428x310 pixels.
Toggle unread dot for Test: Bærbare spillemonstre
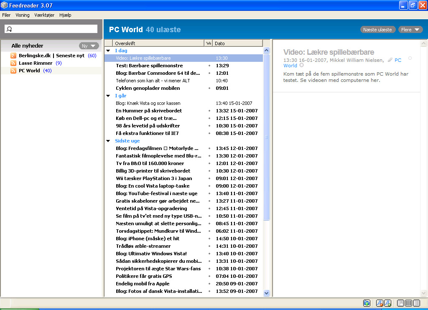[x=209, y=66]
